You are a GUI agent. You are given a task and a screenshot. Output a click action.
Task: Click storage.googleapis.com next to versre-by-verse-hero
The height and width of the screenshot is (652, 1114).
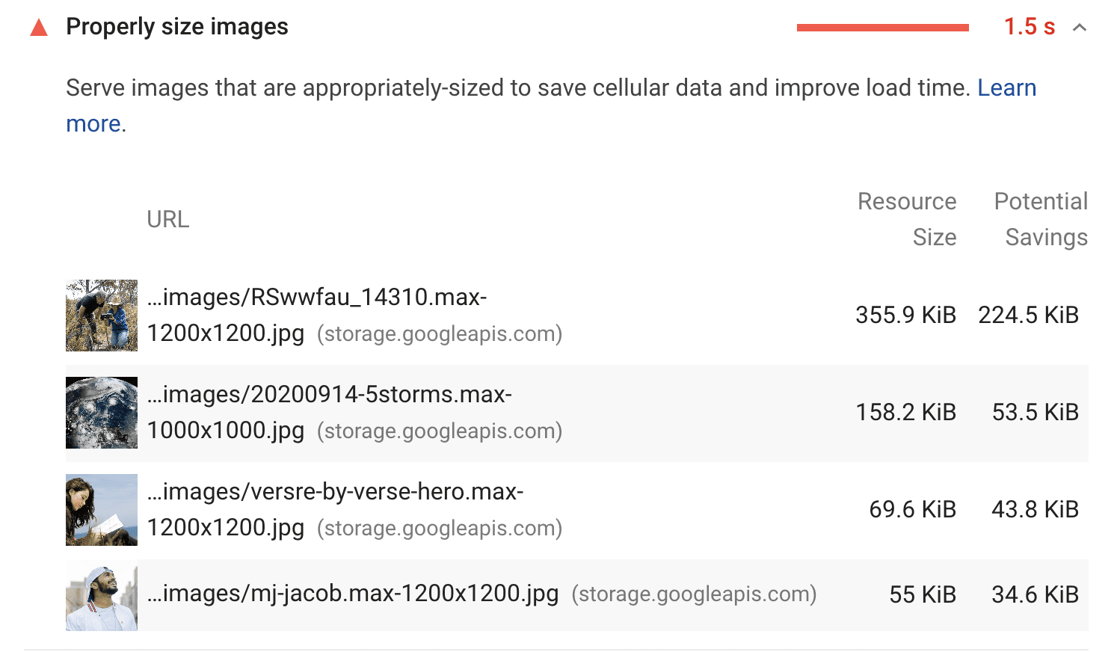[x=440, y=528]
